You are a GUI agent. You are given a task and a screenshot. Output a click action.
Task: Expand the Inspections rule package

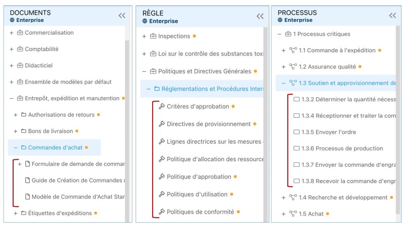pyautogui.click(x=144, y=36)
